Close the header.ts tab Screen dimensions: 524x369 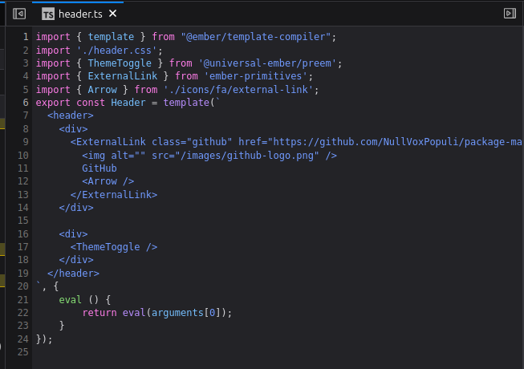coord(112,14)
